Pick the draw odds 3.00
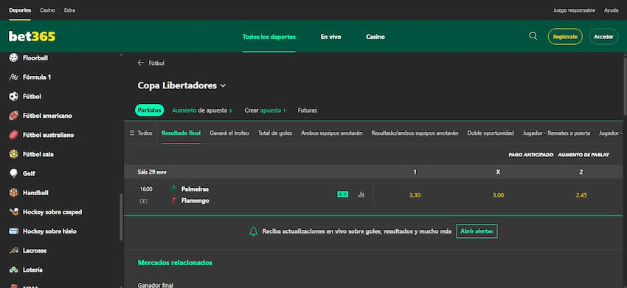Viewport: 627px width, 288px height. pyautogui.click(x=498, y=195)
